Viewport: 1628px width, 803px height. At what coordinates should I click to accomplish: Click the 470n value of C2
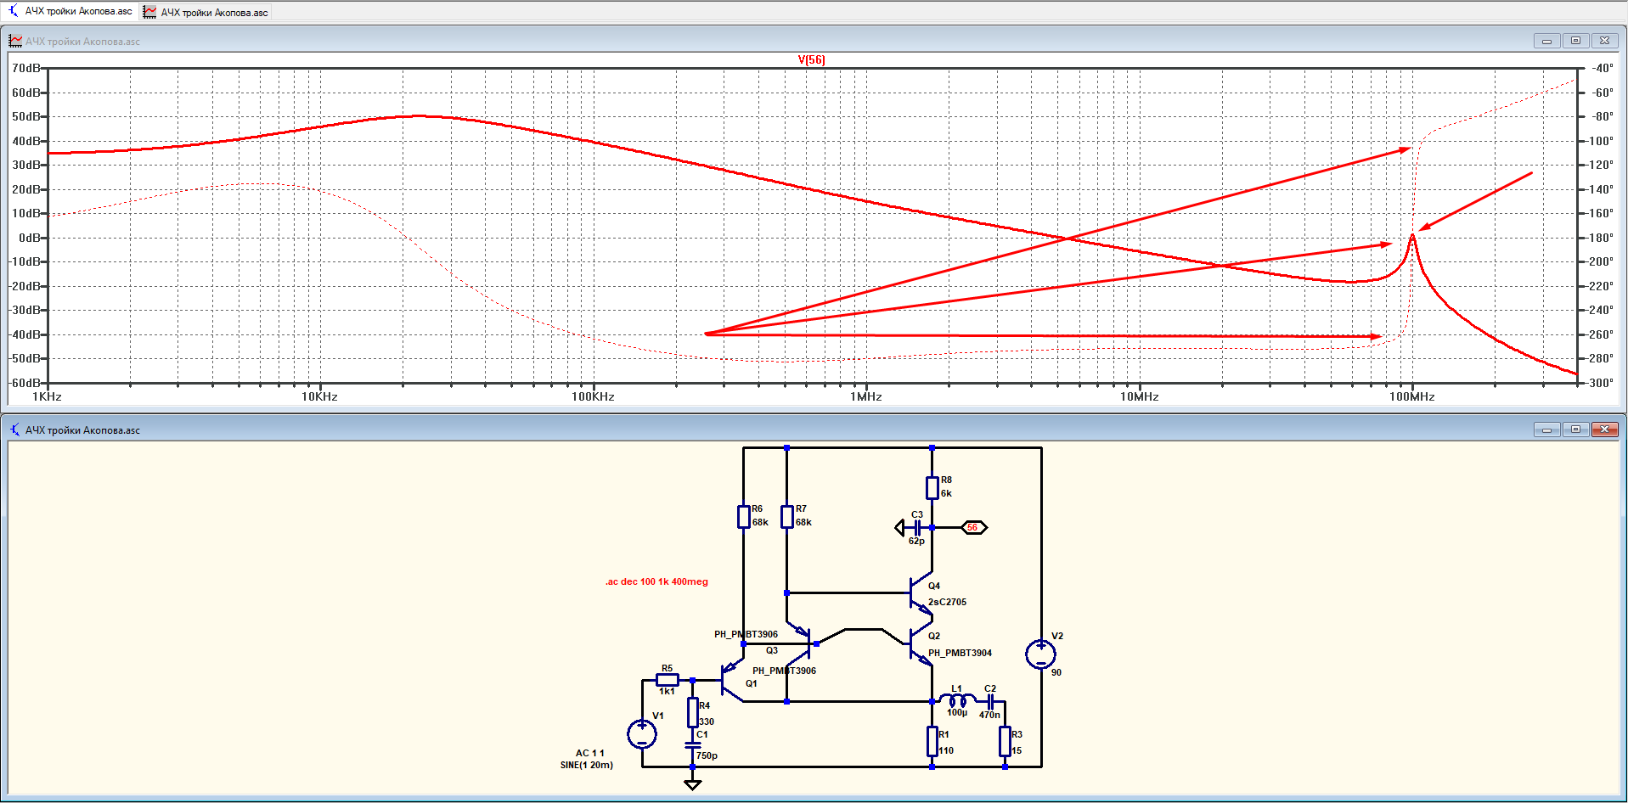(989, 715)
